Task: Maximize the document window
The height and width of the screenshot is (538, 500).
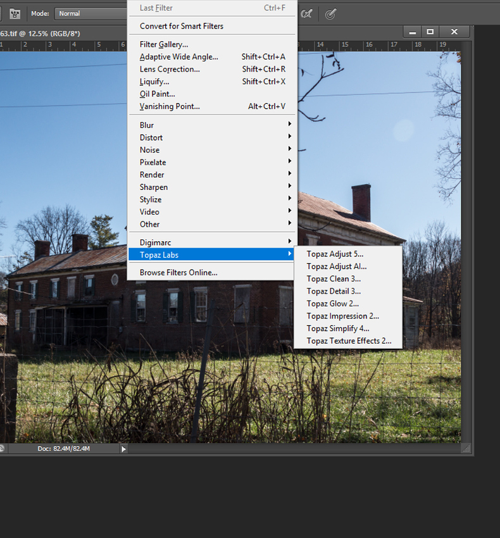Action: pyautogui.click(x=430, y=32)
